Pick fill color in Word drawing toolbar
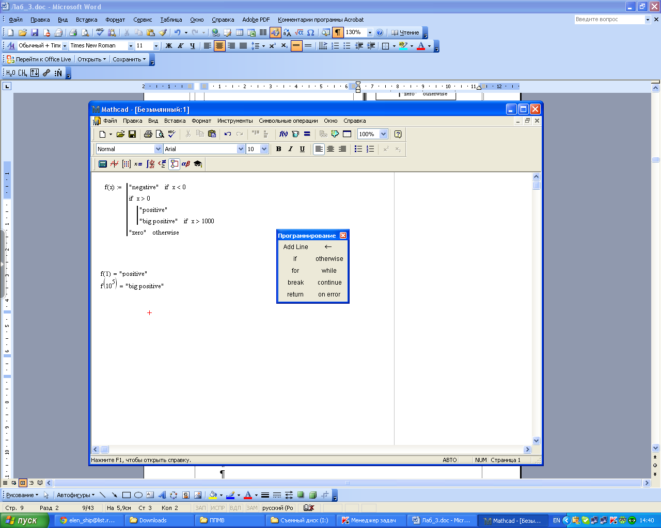This screenshot has width=661, height=528. click(212, 495)
